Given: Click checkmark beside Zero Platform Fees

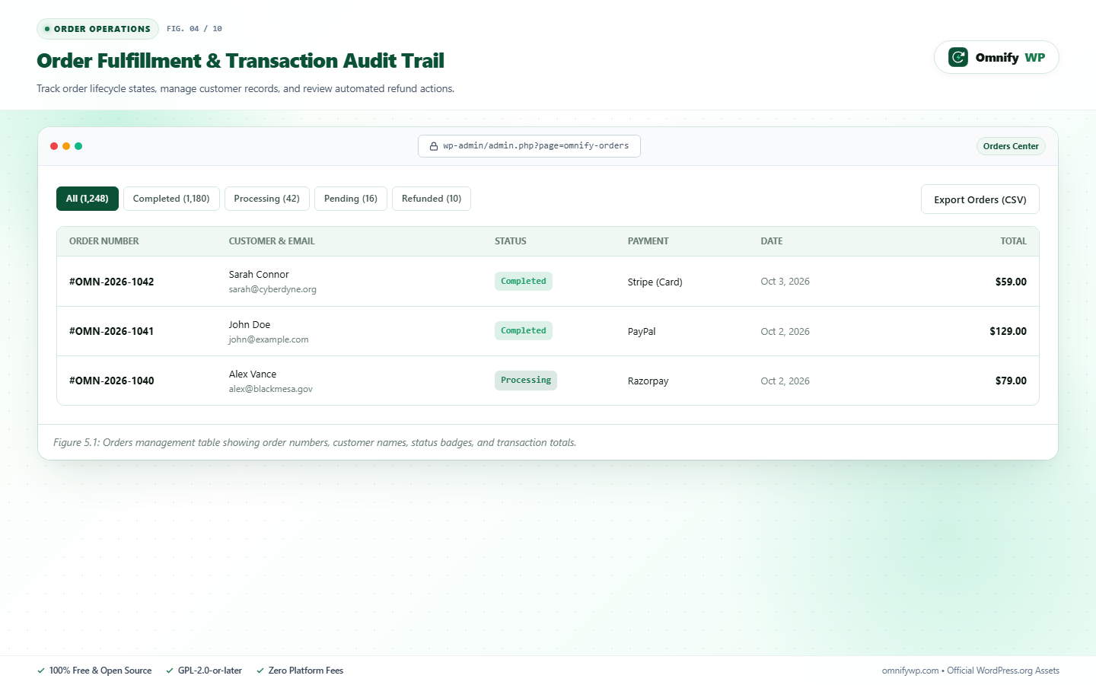Looking at the screenshot, I should click(260, 671).
